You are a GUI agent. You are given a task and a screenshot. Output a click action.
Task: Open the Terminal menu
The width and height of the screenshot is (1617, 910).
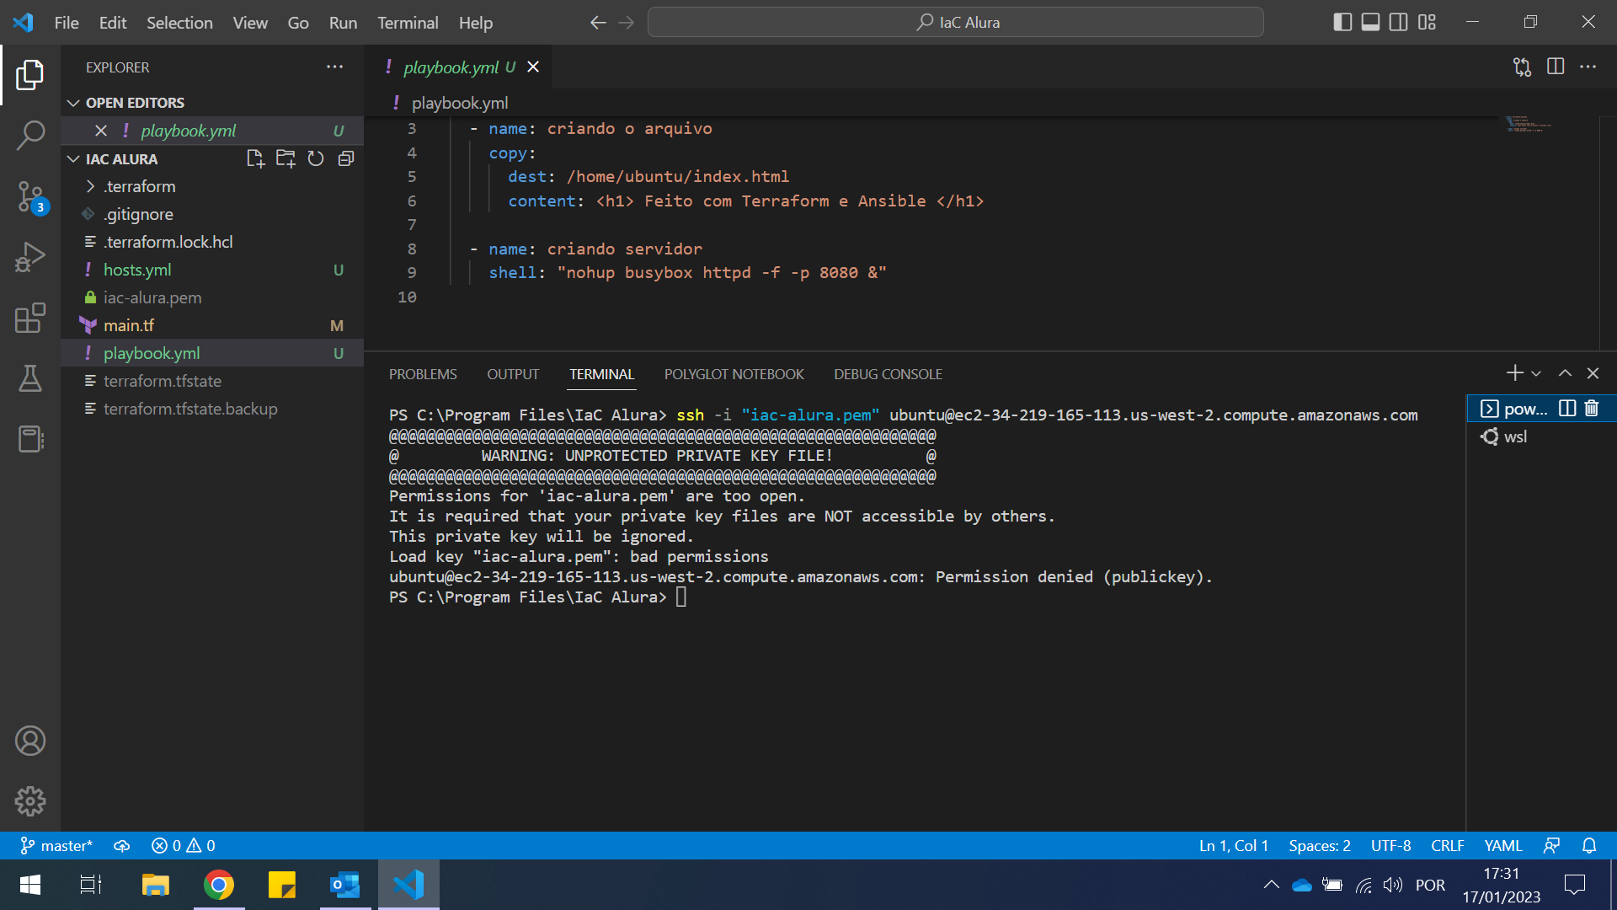coord(408,23)
